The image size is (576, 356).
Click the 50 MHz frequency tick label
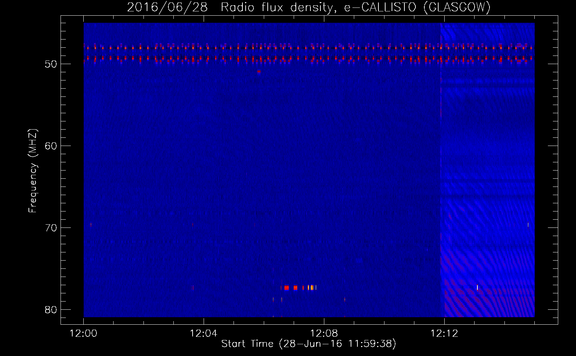pyautogui.click(x=51, y=64)
